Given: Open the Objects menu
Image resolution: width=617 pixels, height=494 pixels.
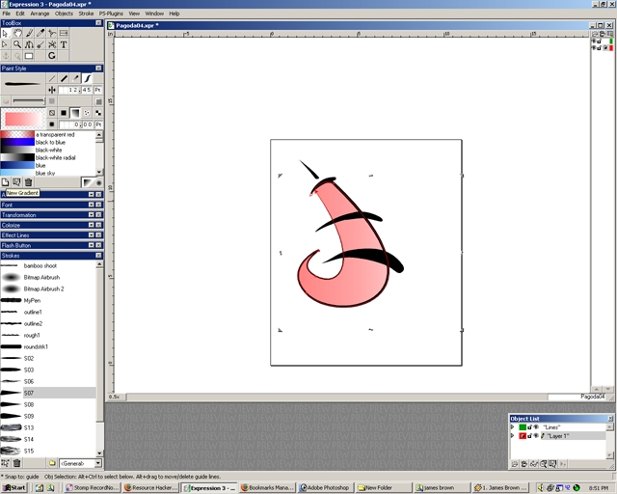Looking at the screenshot, I should tap(64, 14).
